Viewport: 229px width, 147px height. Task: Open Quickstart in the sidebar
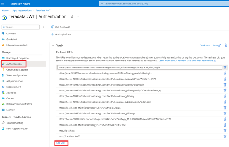coord(11,39)
